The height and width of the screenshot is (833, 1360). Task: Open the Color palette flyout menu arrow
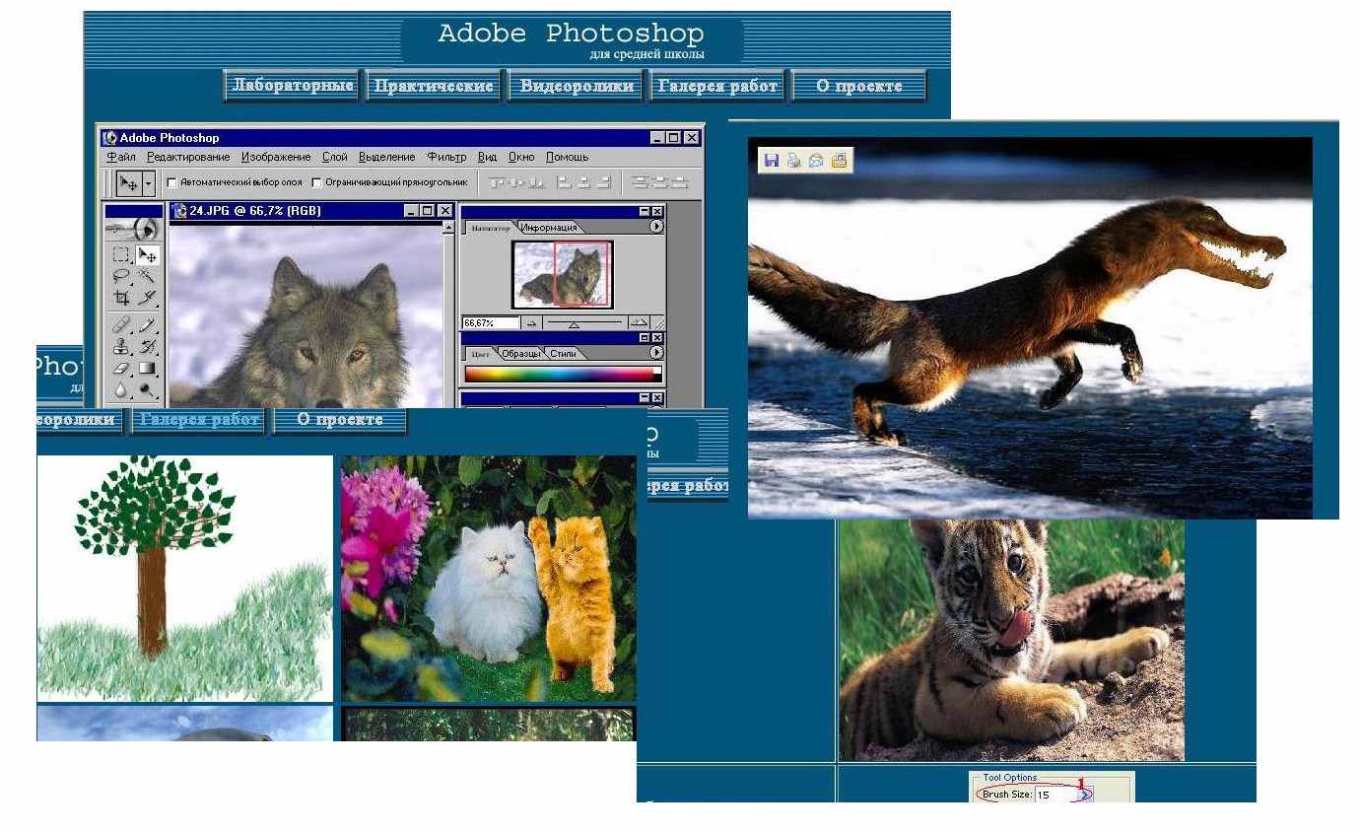point(656,353)
